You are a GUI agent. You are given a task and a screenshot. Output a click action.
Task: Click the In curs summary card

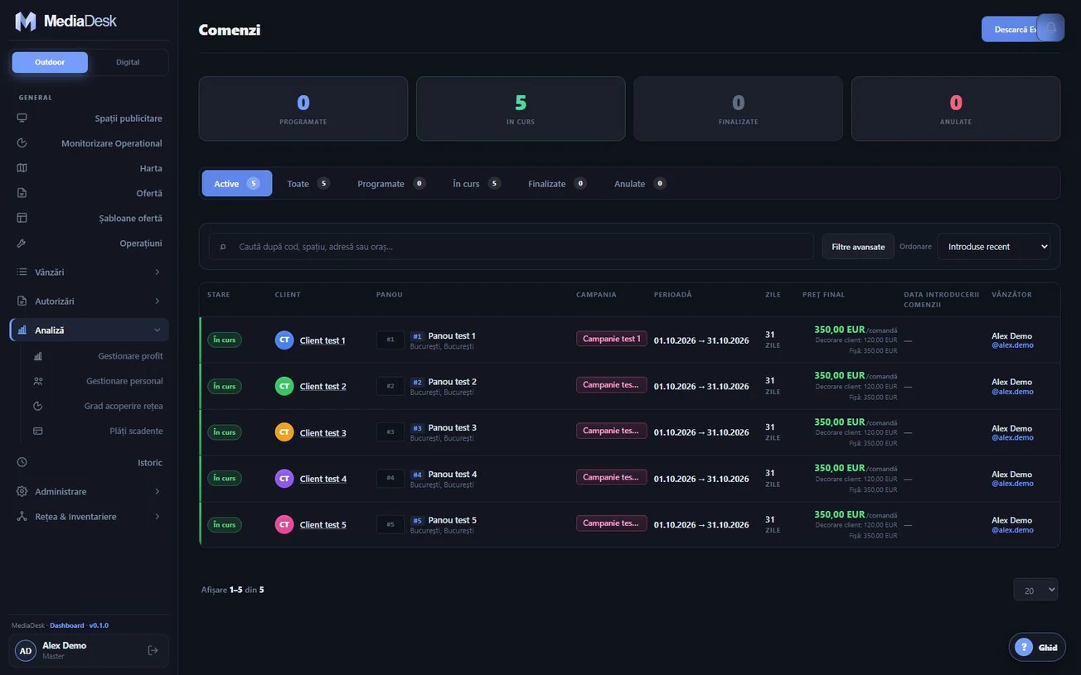[x=521, y=108]
